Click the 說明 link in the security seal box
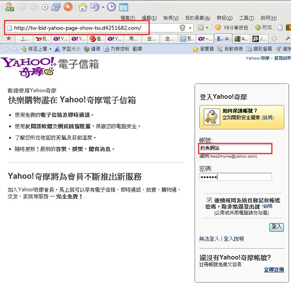Viewport: 291px width, 285px height. [268, 118]
